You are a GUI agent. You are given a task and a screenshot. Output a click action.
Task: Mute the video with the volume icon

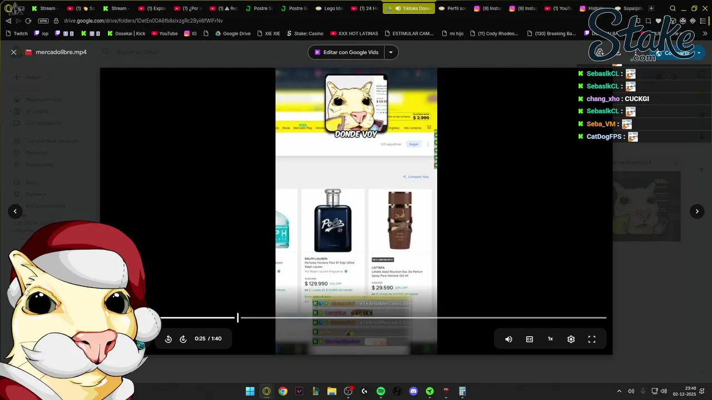click(508, 339)
